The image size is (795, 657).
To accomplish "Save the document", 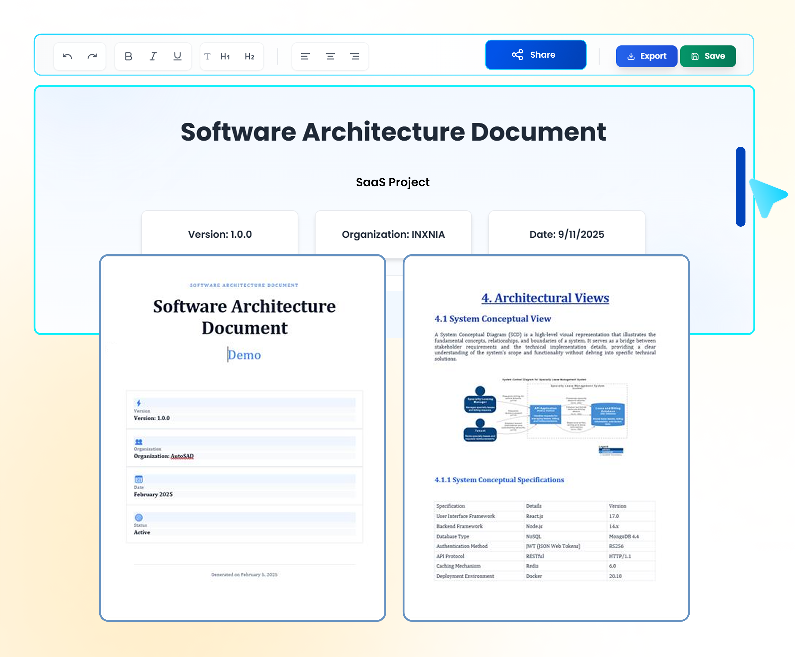I will tap(708, 56).
